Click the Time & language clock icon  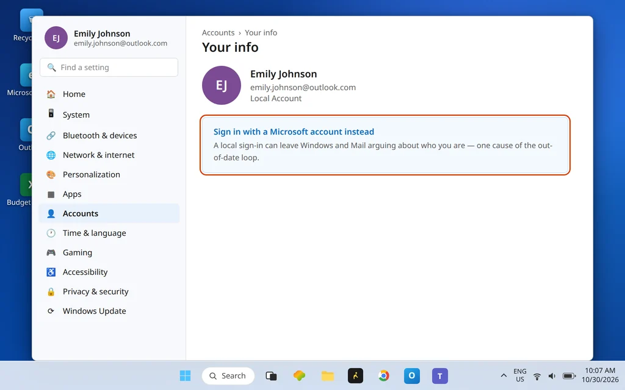(51, 233)
